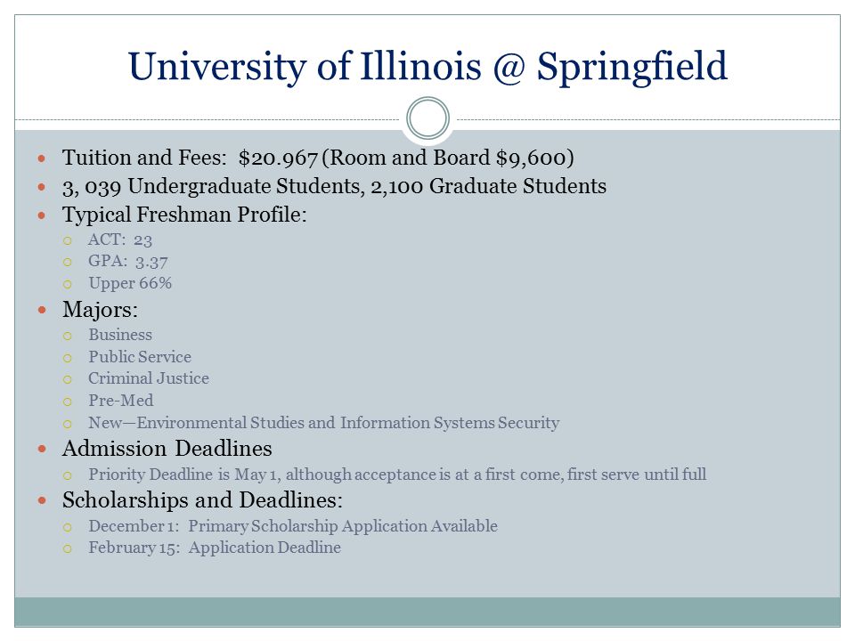Select the Priority Deadline is May 1 line
This screenshot has width=855, height=641.
coord(397,475)
